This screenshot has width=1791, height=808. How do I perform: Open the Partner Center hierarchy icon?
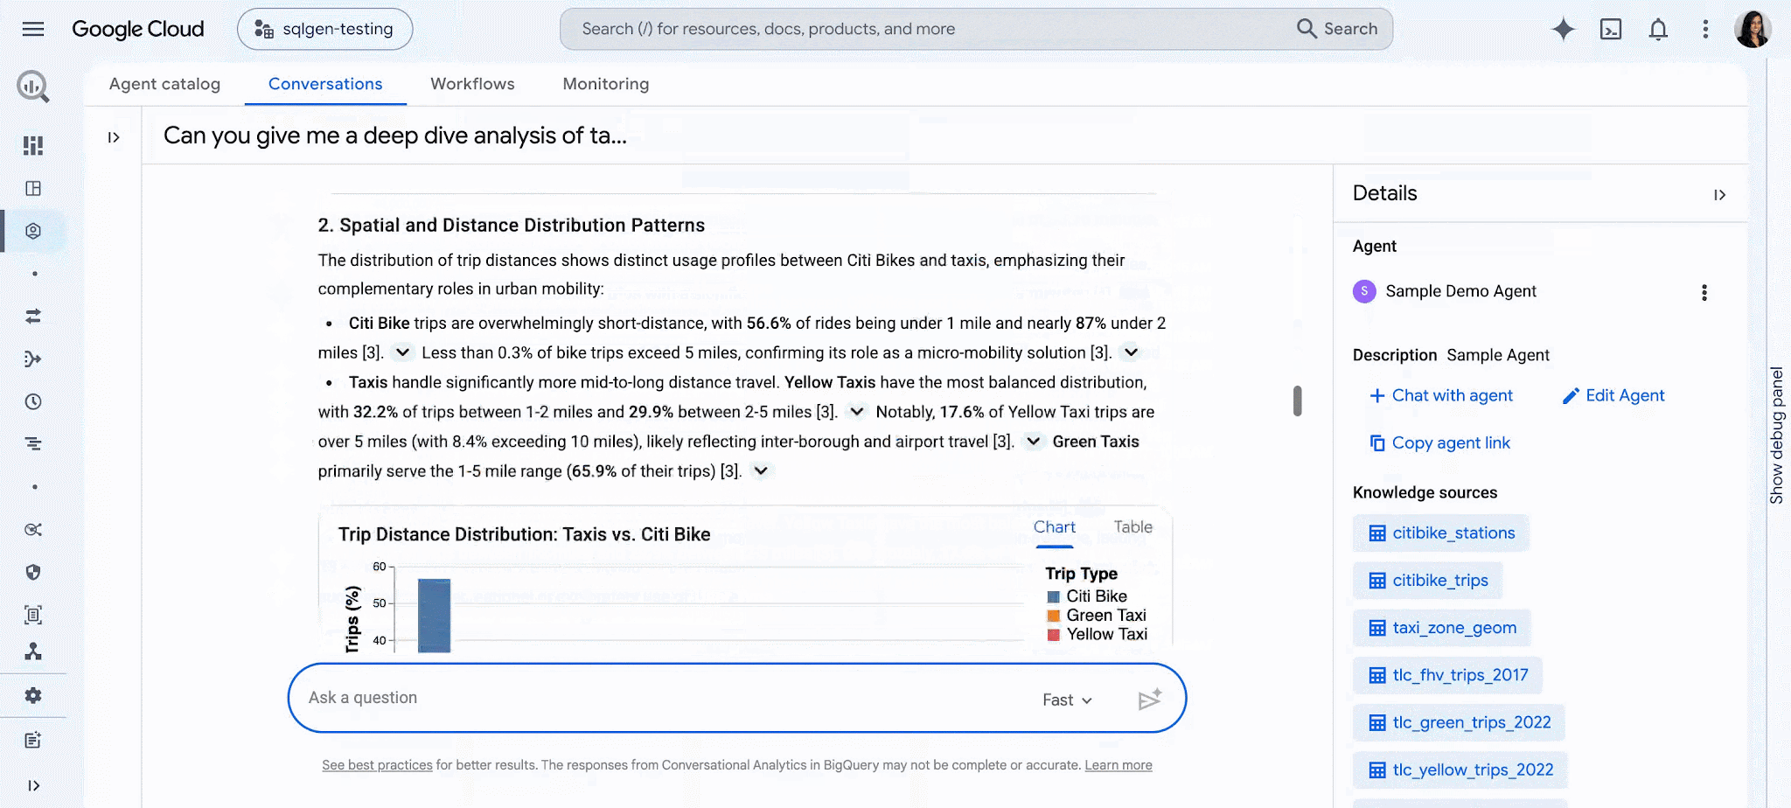(x=33, y=651)
